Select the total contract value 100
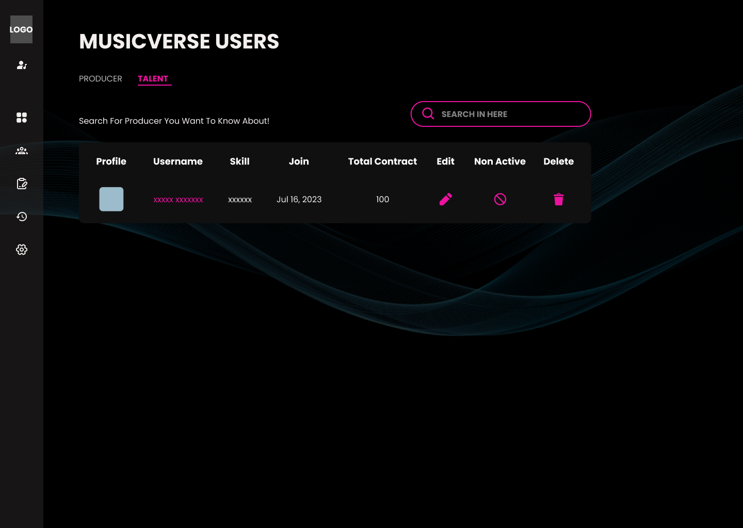The width and height of the screenshot is (743, 528). coord(382,200)
